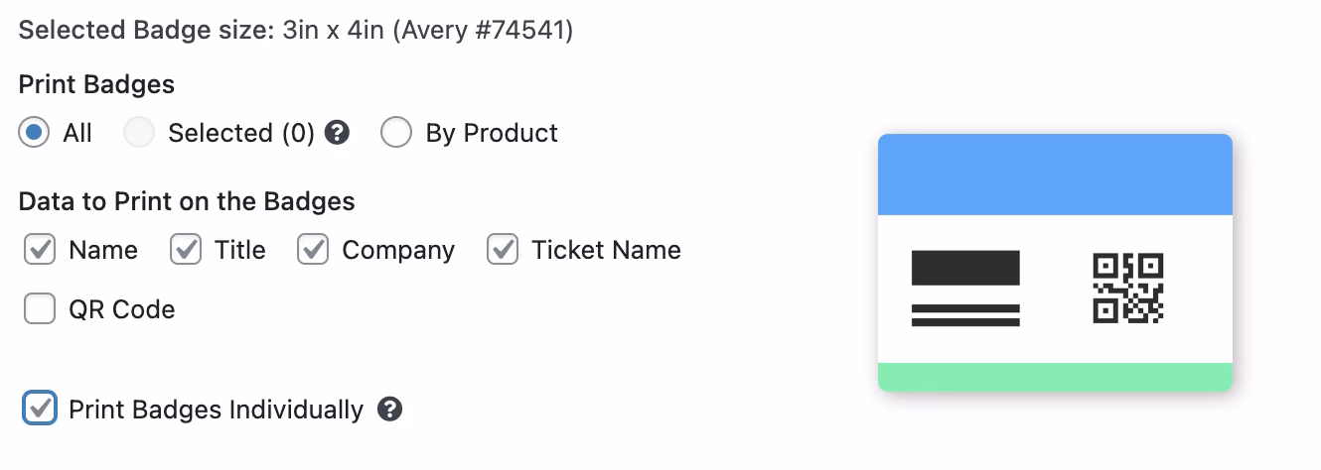Click the 'Data to Print on the Badges' heading
The width and height of the screenshot is (1321, 470).
pos(187,201)
